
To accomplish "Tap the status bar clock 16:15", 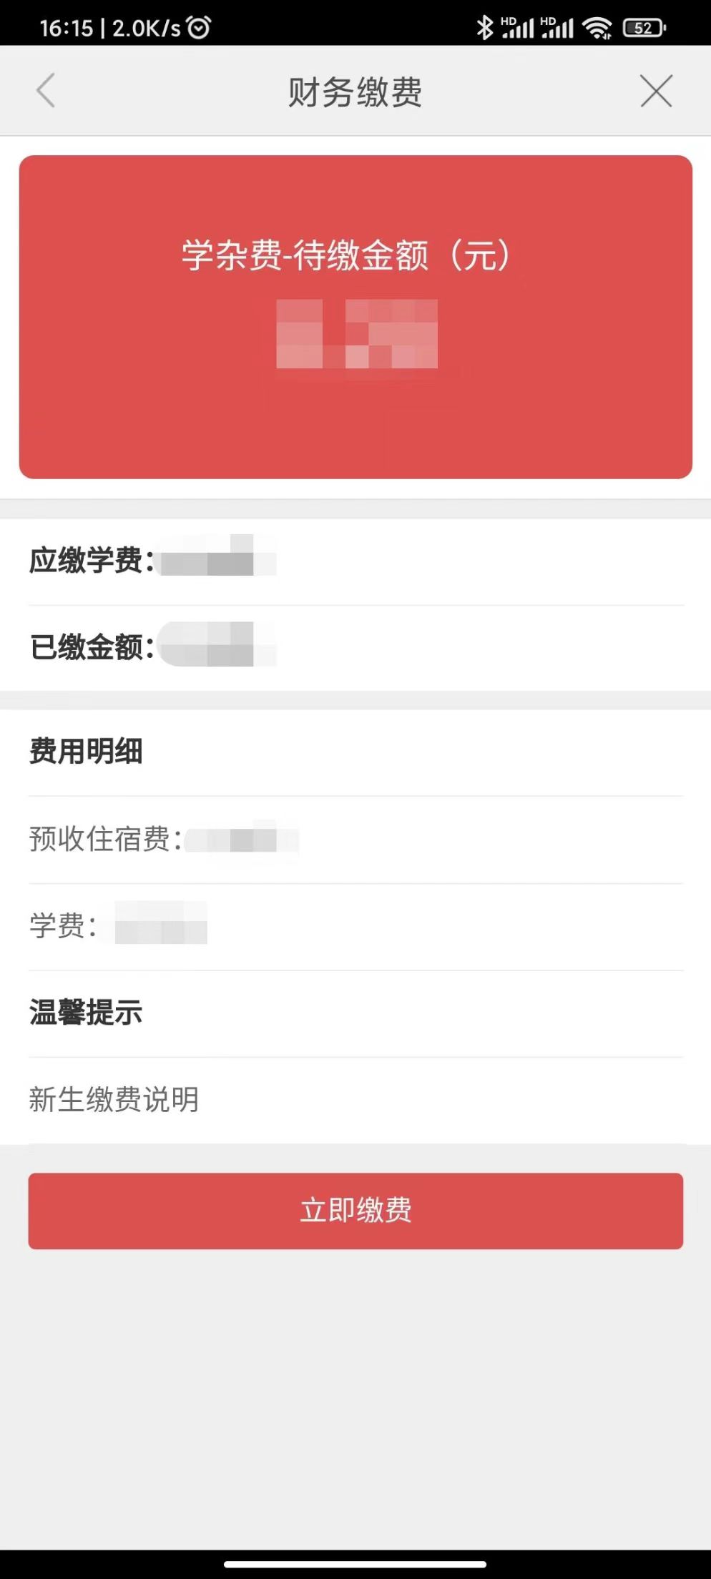I will tap(67, 28).
